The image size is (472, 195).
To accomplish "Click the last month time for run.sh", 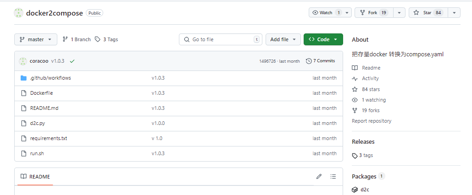I will tap(324, 153).
